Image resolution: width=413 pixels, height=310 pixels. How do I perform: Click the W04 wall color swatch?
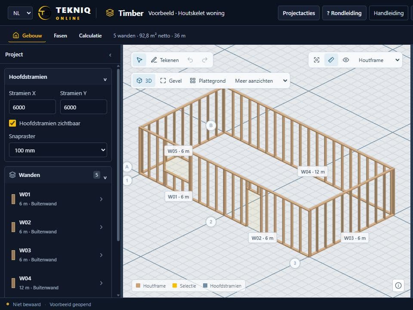tap(13, 283)
